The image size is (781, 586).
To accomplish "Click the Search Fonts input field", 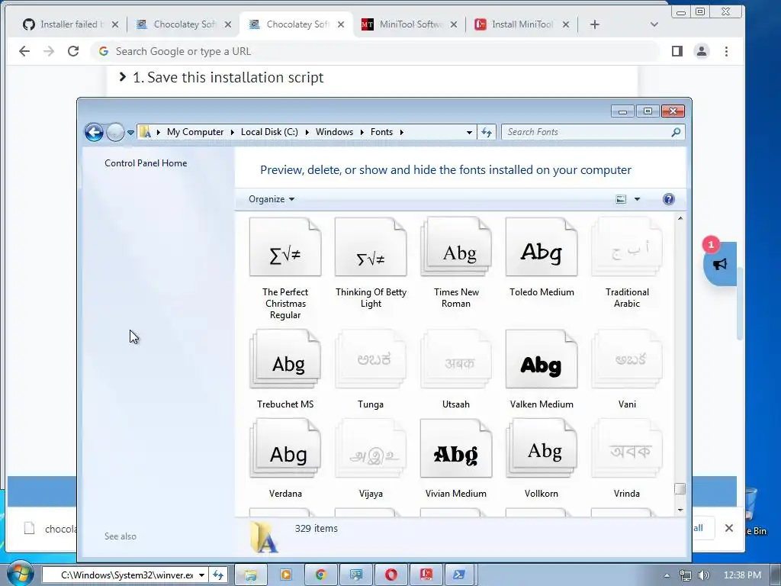I will tap(587, 132).
